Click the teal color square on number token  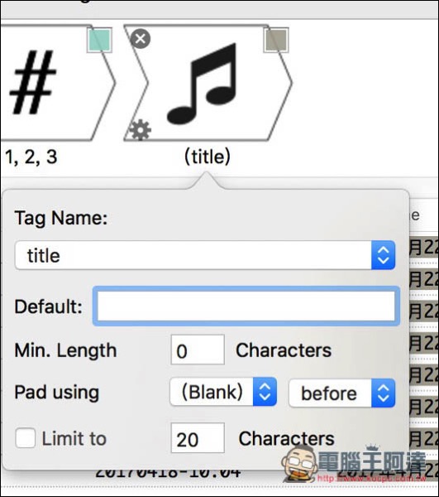click(100, 41)
